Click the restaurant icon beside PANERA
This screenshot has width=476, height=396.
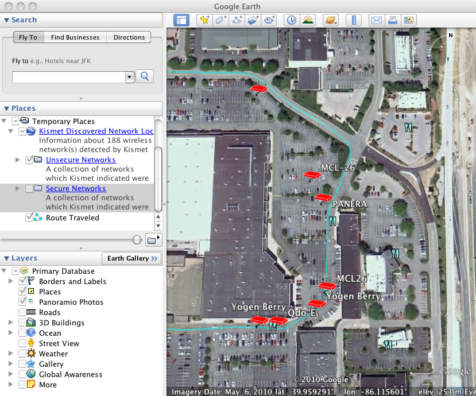coord(332,221)
